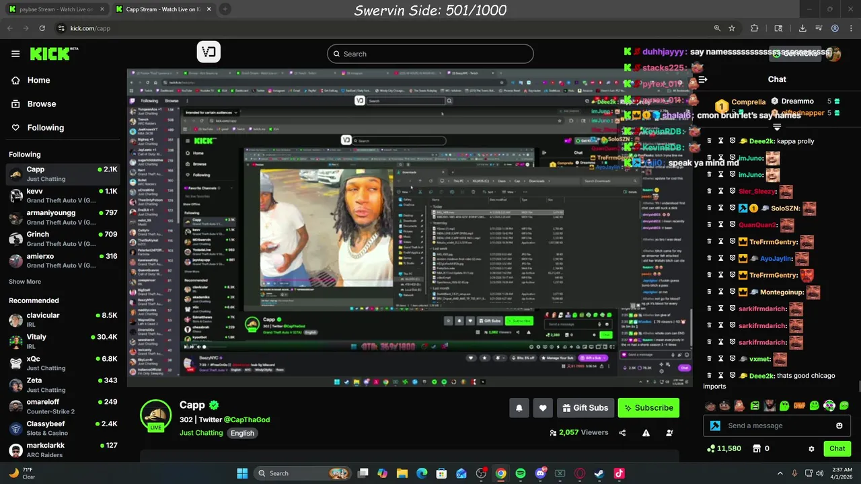
Task: Click the moderator hammer badge in message box
Action: [x=715, y=426]
